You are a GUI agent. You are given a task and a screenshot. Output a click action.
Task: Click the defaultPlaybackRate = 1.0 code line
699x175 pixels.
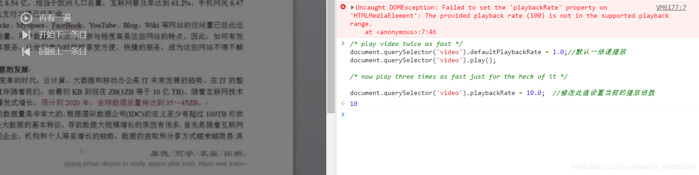(488, 52)
